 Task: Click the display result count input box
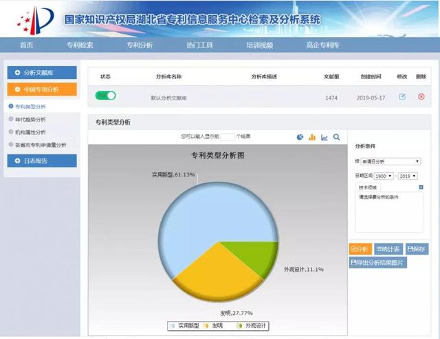(228, 137)
